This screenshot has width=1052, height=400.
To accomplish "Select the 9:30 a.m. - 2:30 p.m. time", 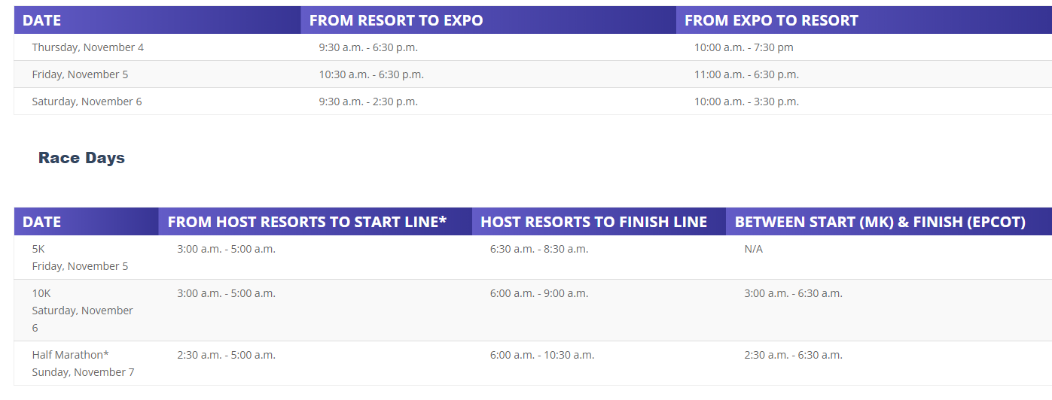I will point(367,102).
